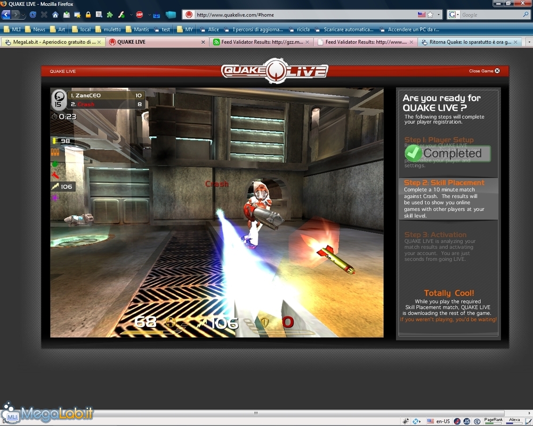Click the bookmarks star-window toolbar icon
The height and width of the screenshot is (426, 533).
point(77,14)
